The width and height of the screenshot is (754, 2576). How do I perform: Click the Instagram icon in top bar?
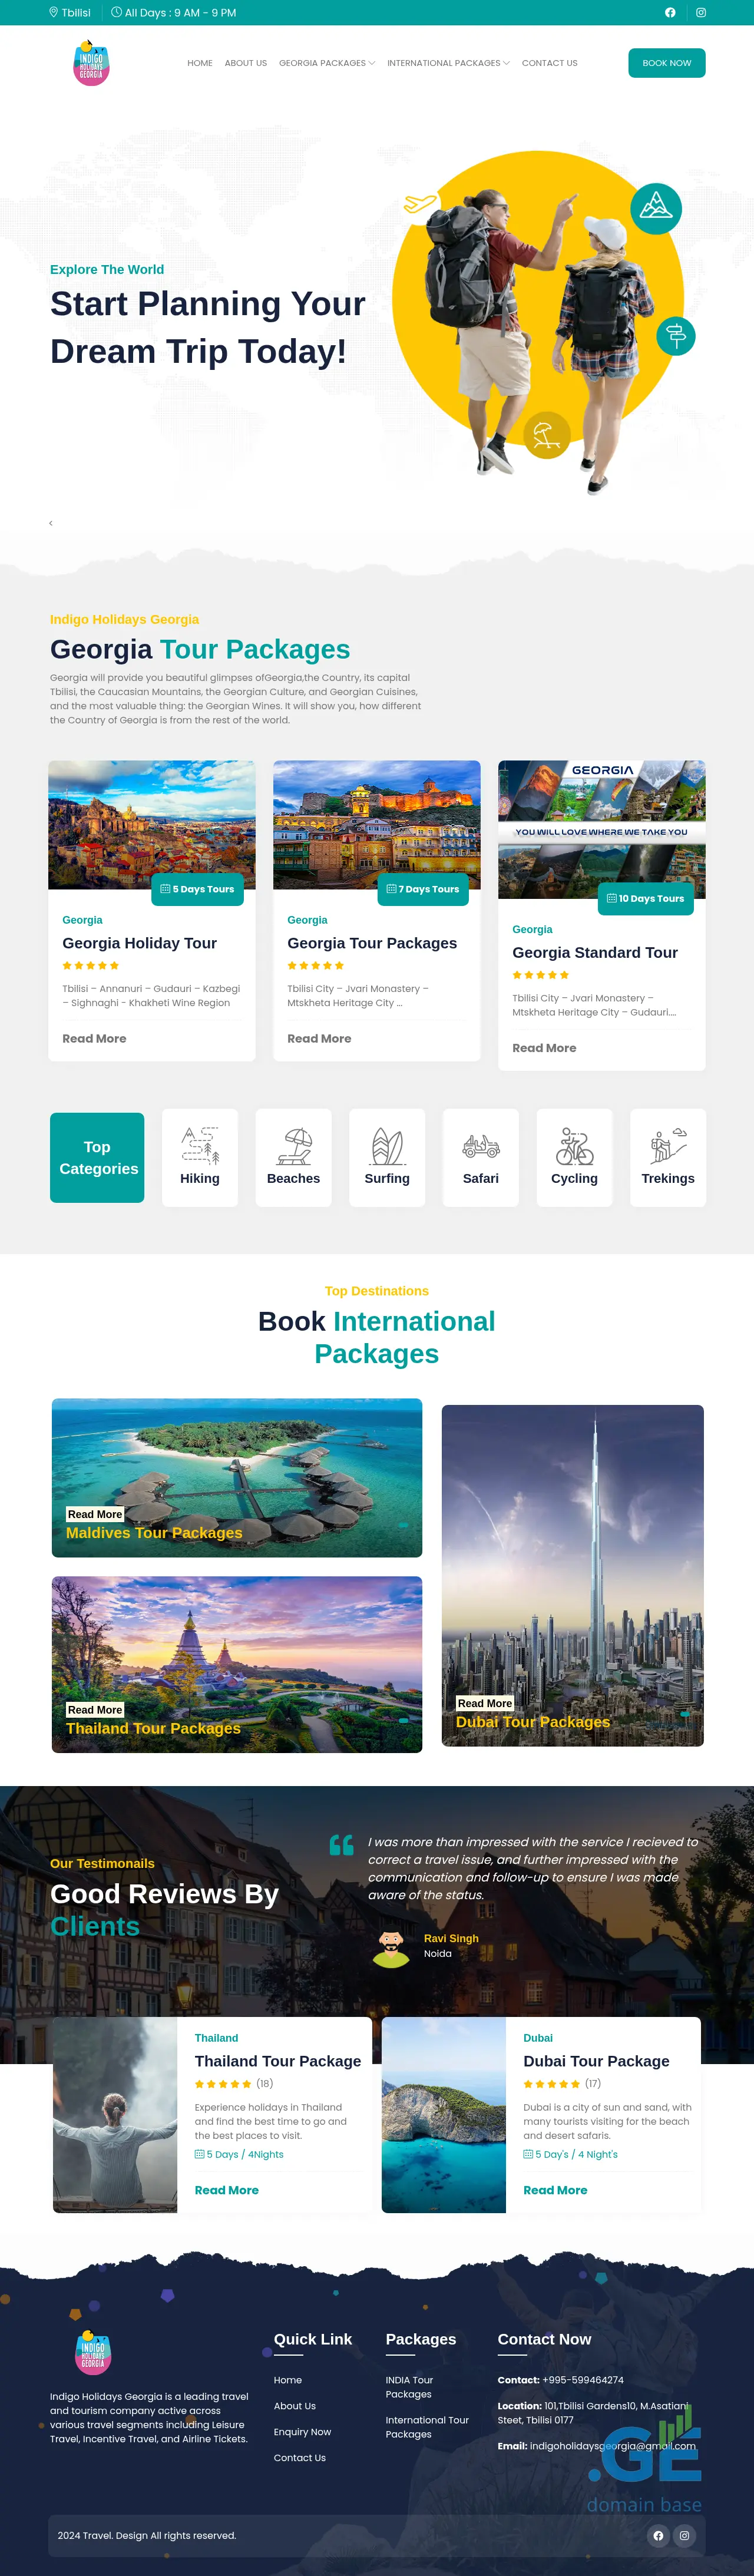tap(701, 13)
